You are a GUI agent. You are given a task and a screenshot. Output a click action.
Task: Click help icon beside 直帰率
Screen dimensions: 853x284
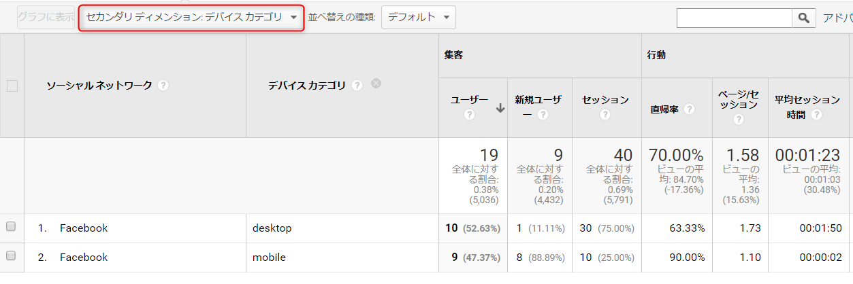[690, 109]
